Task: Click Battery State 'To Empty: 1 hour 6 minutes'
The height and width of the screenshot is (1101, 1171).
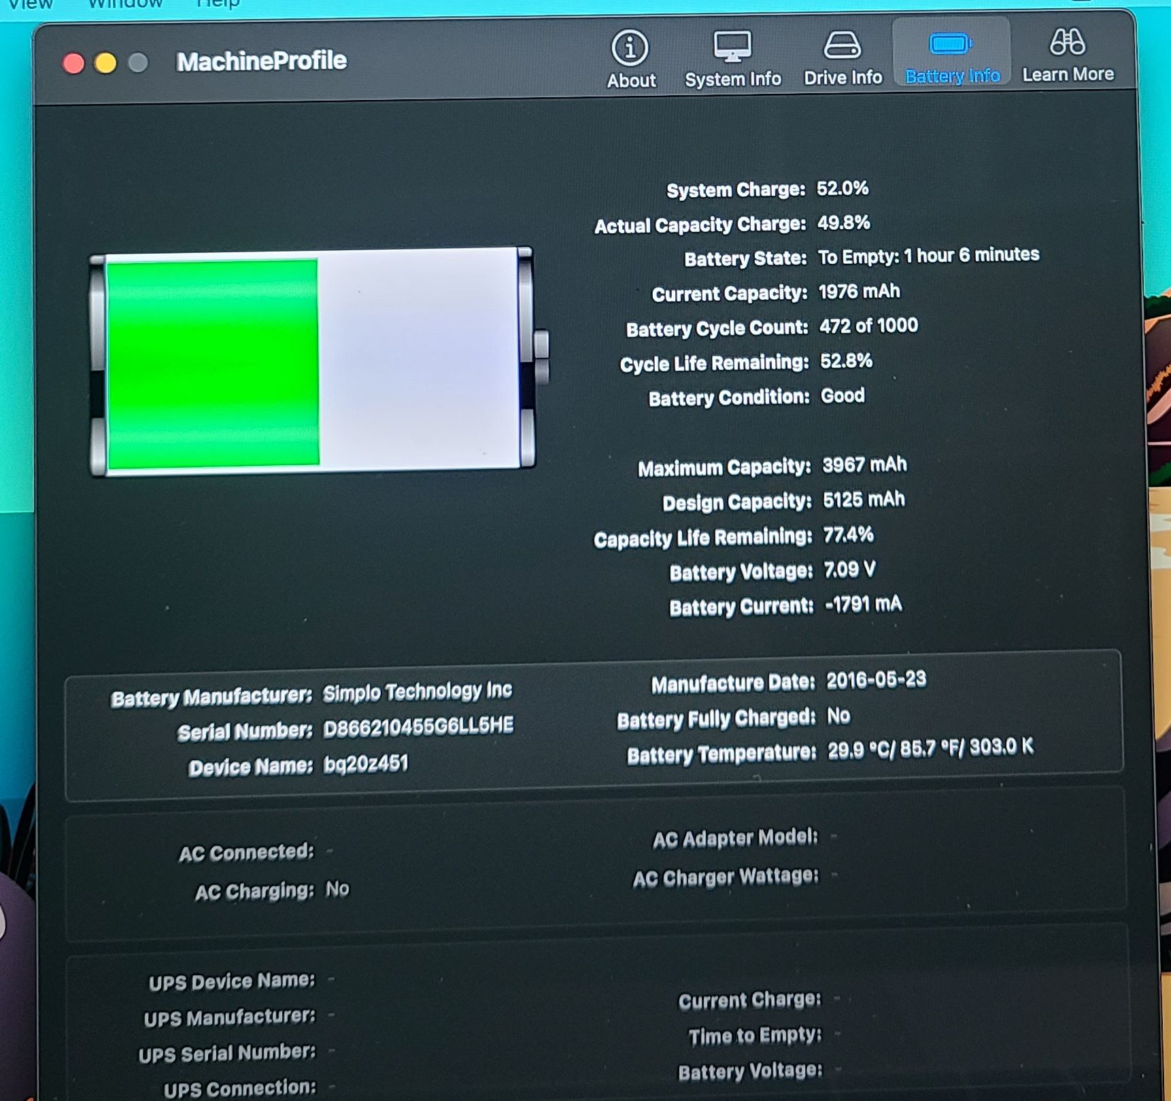Action: click(x=928, y=256)
